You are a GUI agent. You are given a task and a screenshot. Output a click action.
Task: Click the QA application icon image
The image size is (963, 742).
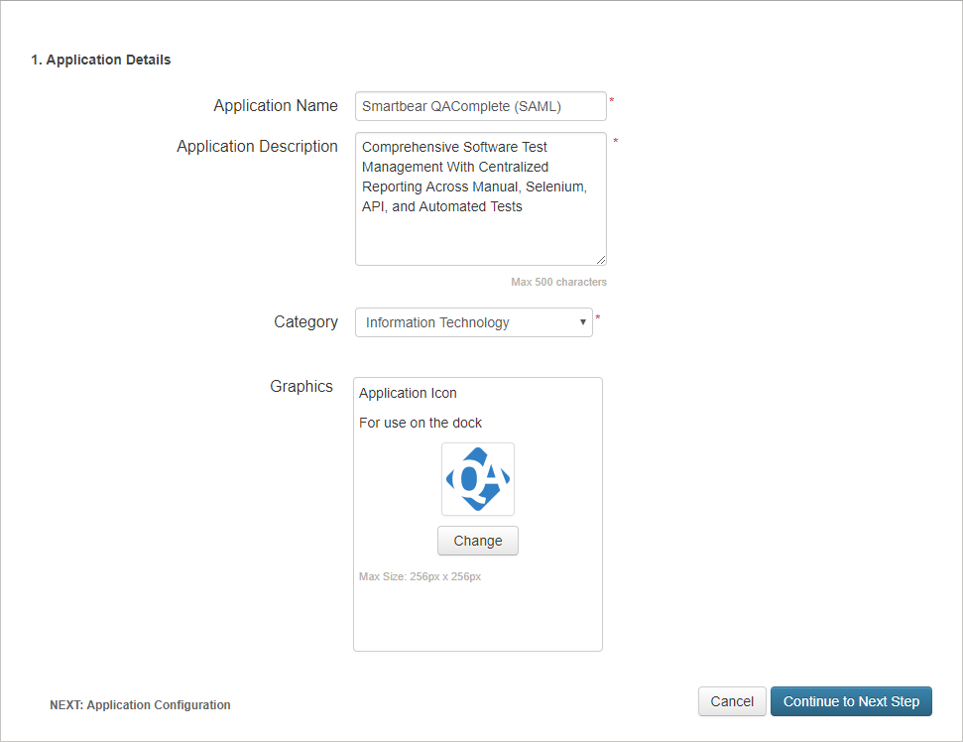click(478, 479)
